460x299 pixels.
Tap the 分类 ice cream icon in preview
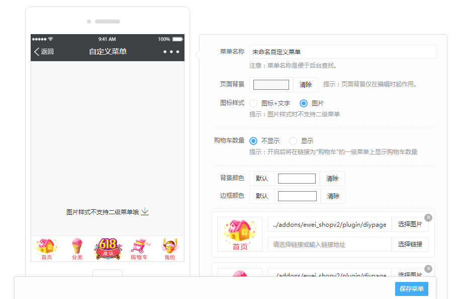pos(77,249)
